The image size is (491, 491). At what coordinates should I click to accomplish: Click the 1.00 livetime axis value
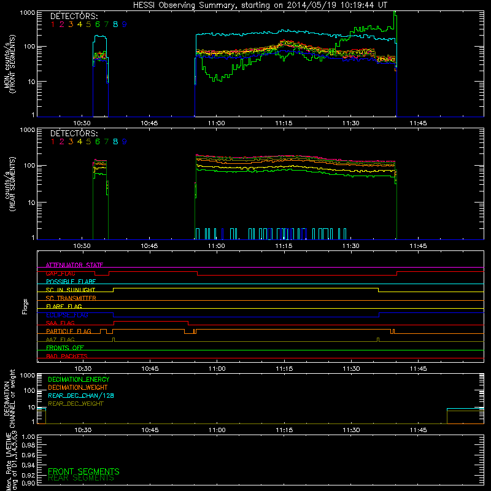point(28,437)
